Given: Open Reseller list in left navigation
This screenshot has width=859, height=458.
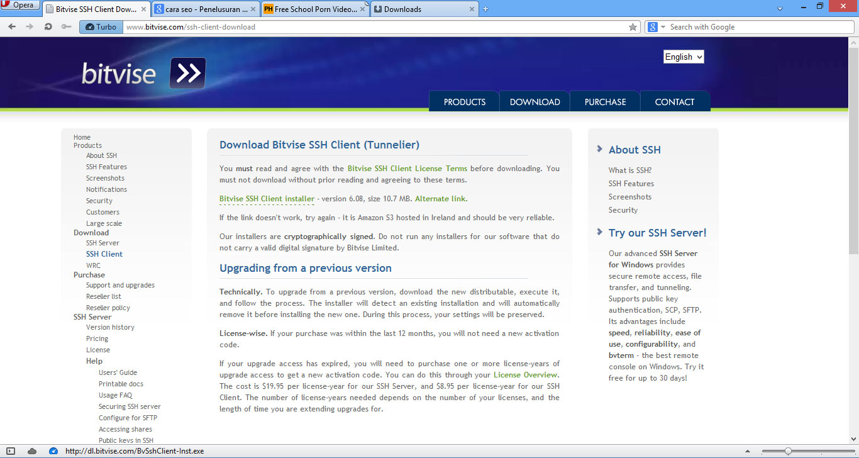Looking at the screenshot, I should [104, 296].
